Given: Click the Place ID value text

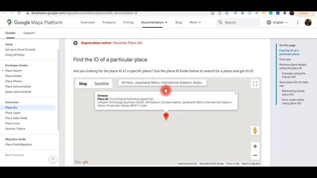Looking at the screenshot, I should [131, 99].
